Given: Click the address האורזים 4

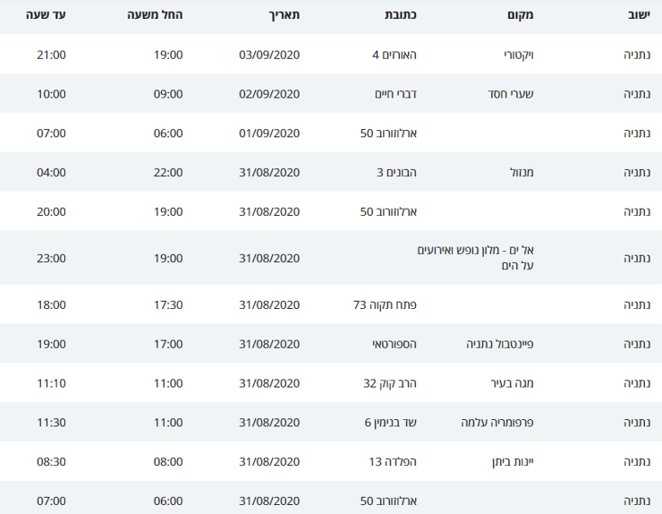Looking at the screenshot, I should (x=395, y=55).
